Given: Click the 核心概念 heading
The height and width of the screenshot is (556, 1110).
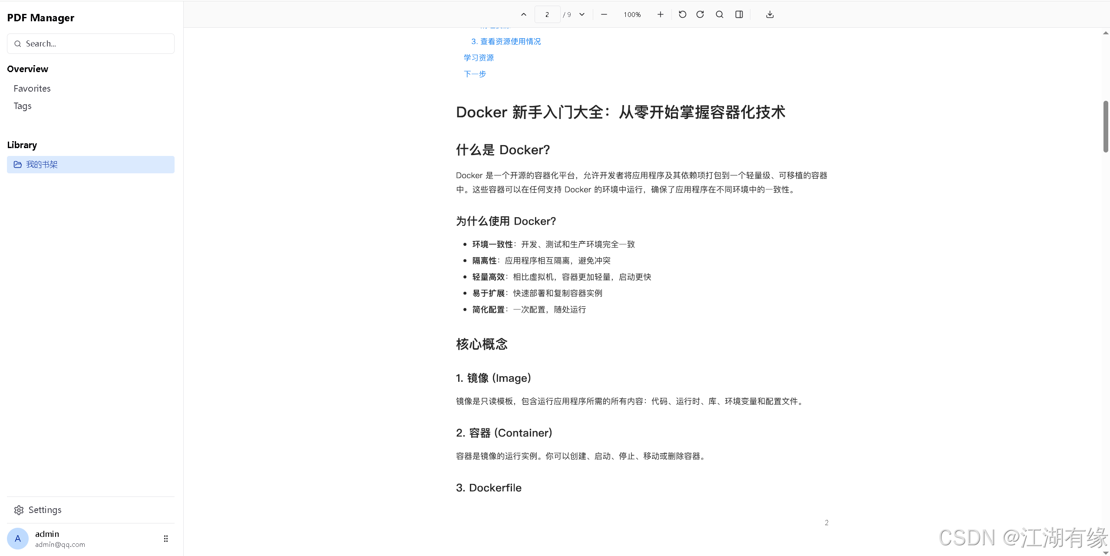Looking at the screenshot, I should pyautogui.click(x=482, y=344).
